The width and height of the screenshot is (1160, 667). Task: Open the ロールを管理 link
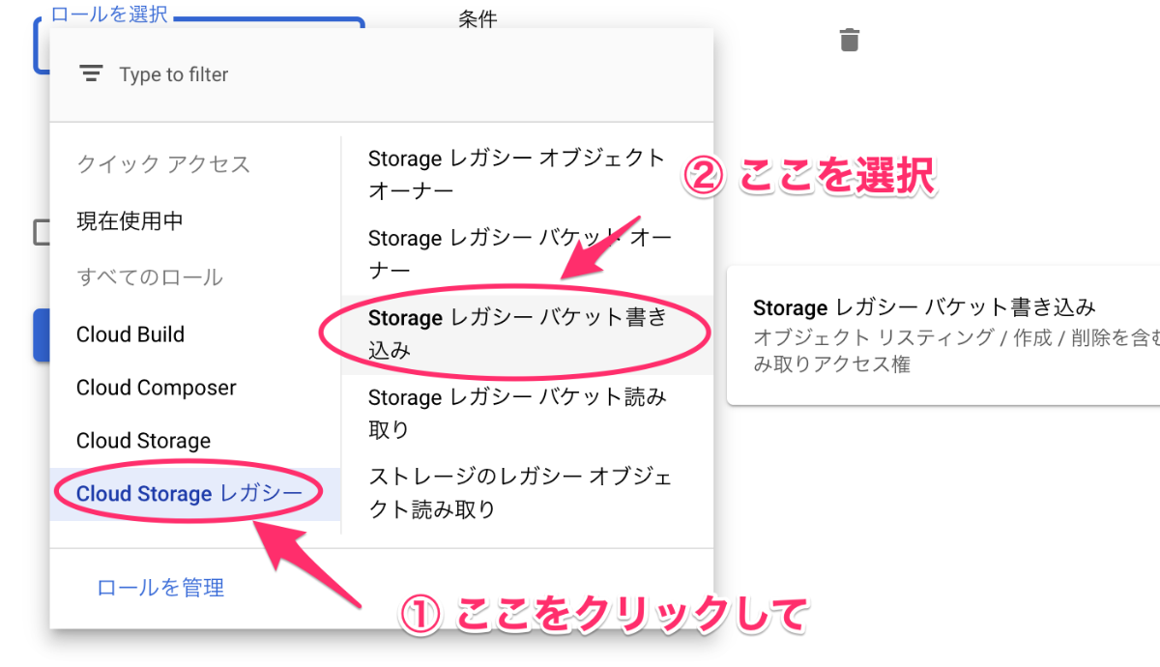[160, 587]
